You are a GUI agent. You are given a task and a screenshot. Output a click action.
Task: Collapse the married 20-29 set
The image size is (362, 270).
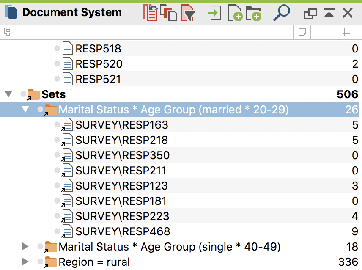pyautogui.click(x=25, y=109)
